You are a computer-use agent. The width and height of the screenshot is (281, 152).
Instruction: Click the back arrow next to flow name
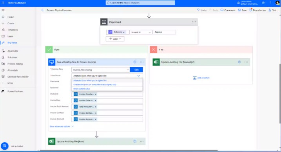click(43, 10)
